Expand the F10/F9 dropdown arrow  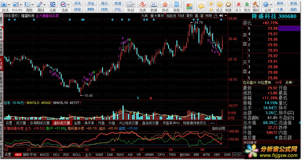click(x=21, y=4)
